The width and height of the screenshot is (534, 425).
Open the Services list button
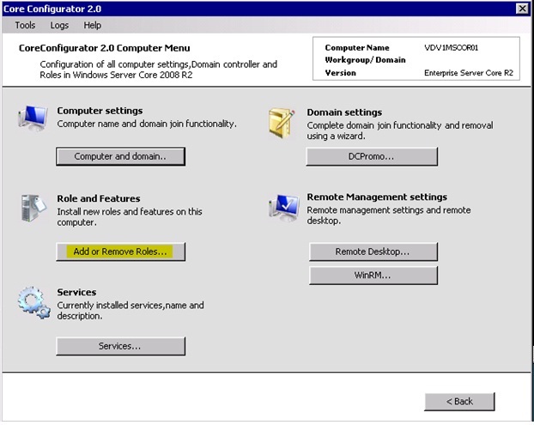120,346
